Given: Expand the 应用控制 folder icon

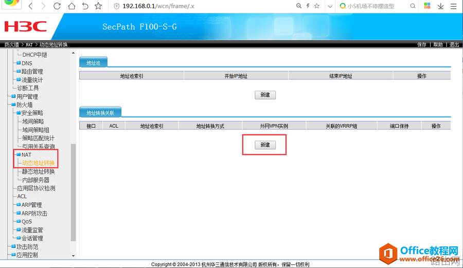Looking at the screenshot, I should pos(13,255).
